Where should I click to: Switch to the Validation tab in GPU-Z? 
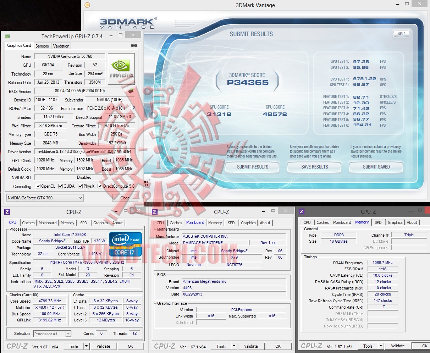pos(61,46)
